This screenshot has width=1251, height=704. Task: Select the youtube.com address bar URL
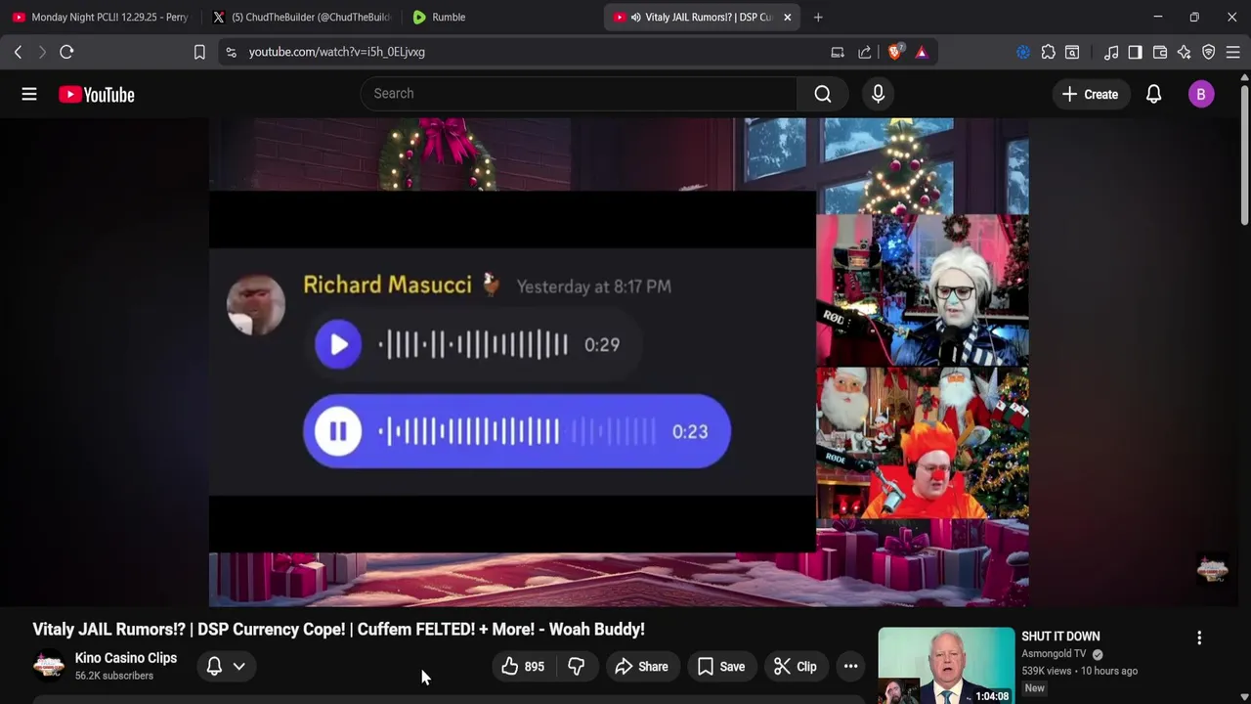tap(336, 52)
